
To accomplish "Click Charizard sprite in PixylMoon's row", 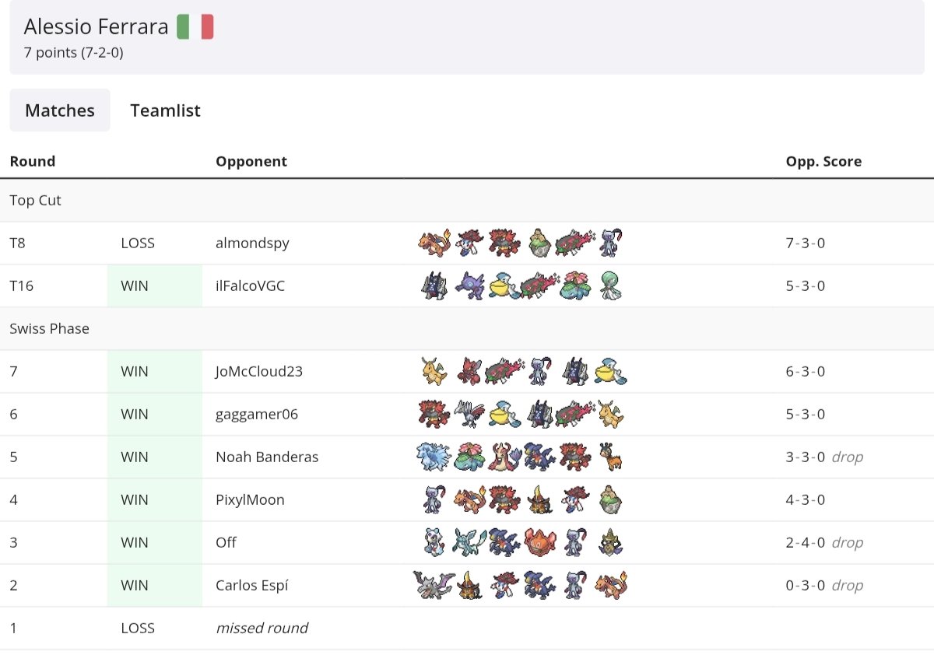I will click(469, 500).
